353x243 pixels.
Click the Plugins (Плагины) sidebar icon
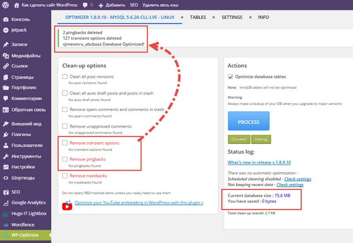coord(6,134)
